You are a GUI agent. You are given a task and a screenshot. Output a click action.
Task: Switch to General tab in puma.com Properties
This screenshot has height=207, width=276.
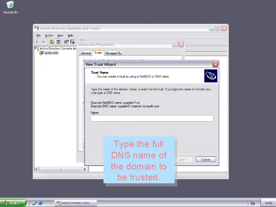(85, 53)
